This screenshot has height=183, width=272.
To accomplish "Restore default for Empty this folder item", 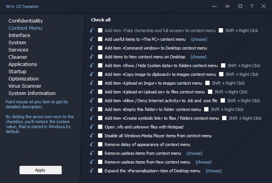I will coord(92,109).
